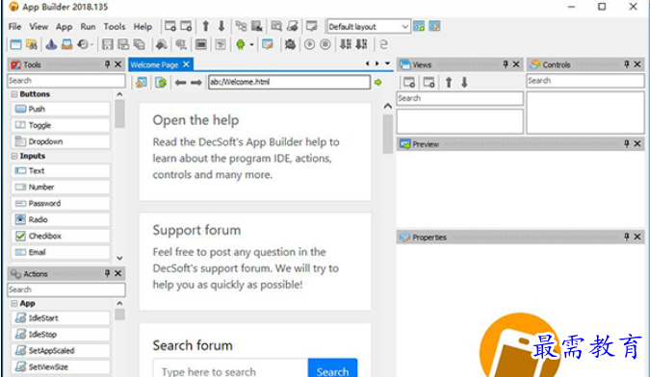Click the wizard hat icon in toolbar
Viewport: 650px width, 377px height.
coord(51,44)
